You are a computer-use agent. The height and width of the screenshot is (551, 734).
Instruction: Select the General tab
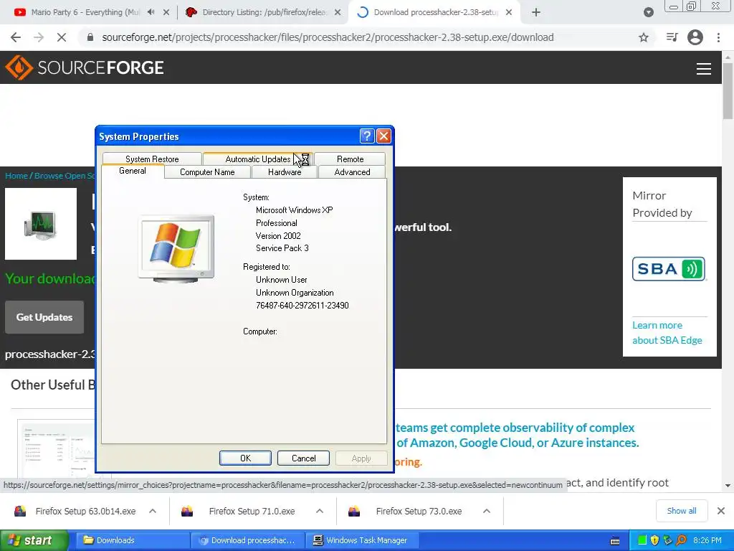(x=133, y=171)
